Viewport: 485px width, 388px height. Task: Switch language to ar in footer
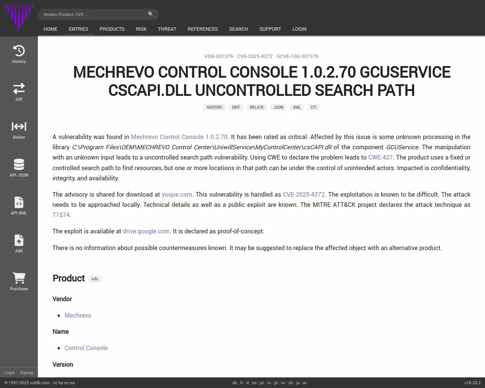305,383
